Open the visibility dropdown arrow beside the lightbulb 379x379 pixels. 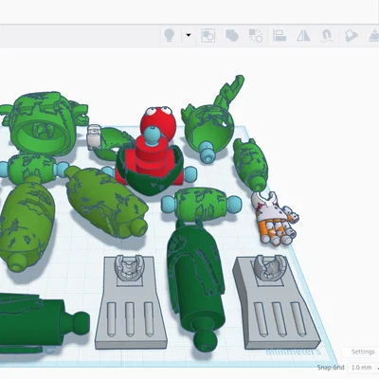pyautogui.click(x=189, y=35)
